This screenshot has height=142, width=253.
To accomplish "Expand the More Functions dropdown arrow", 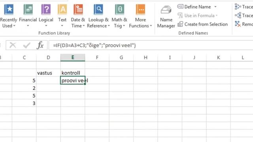I will pos(151,26).
